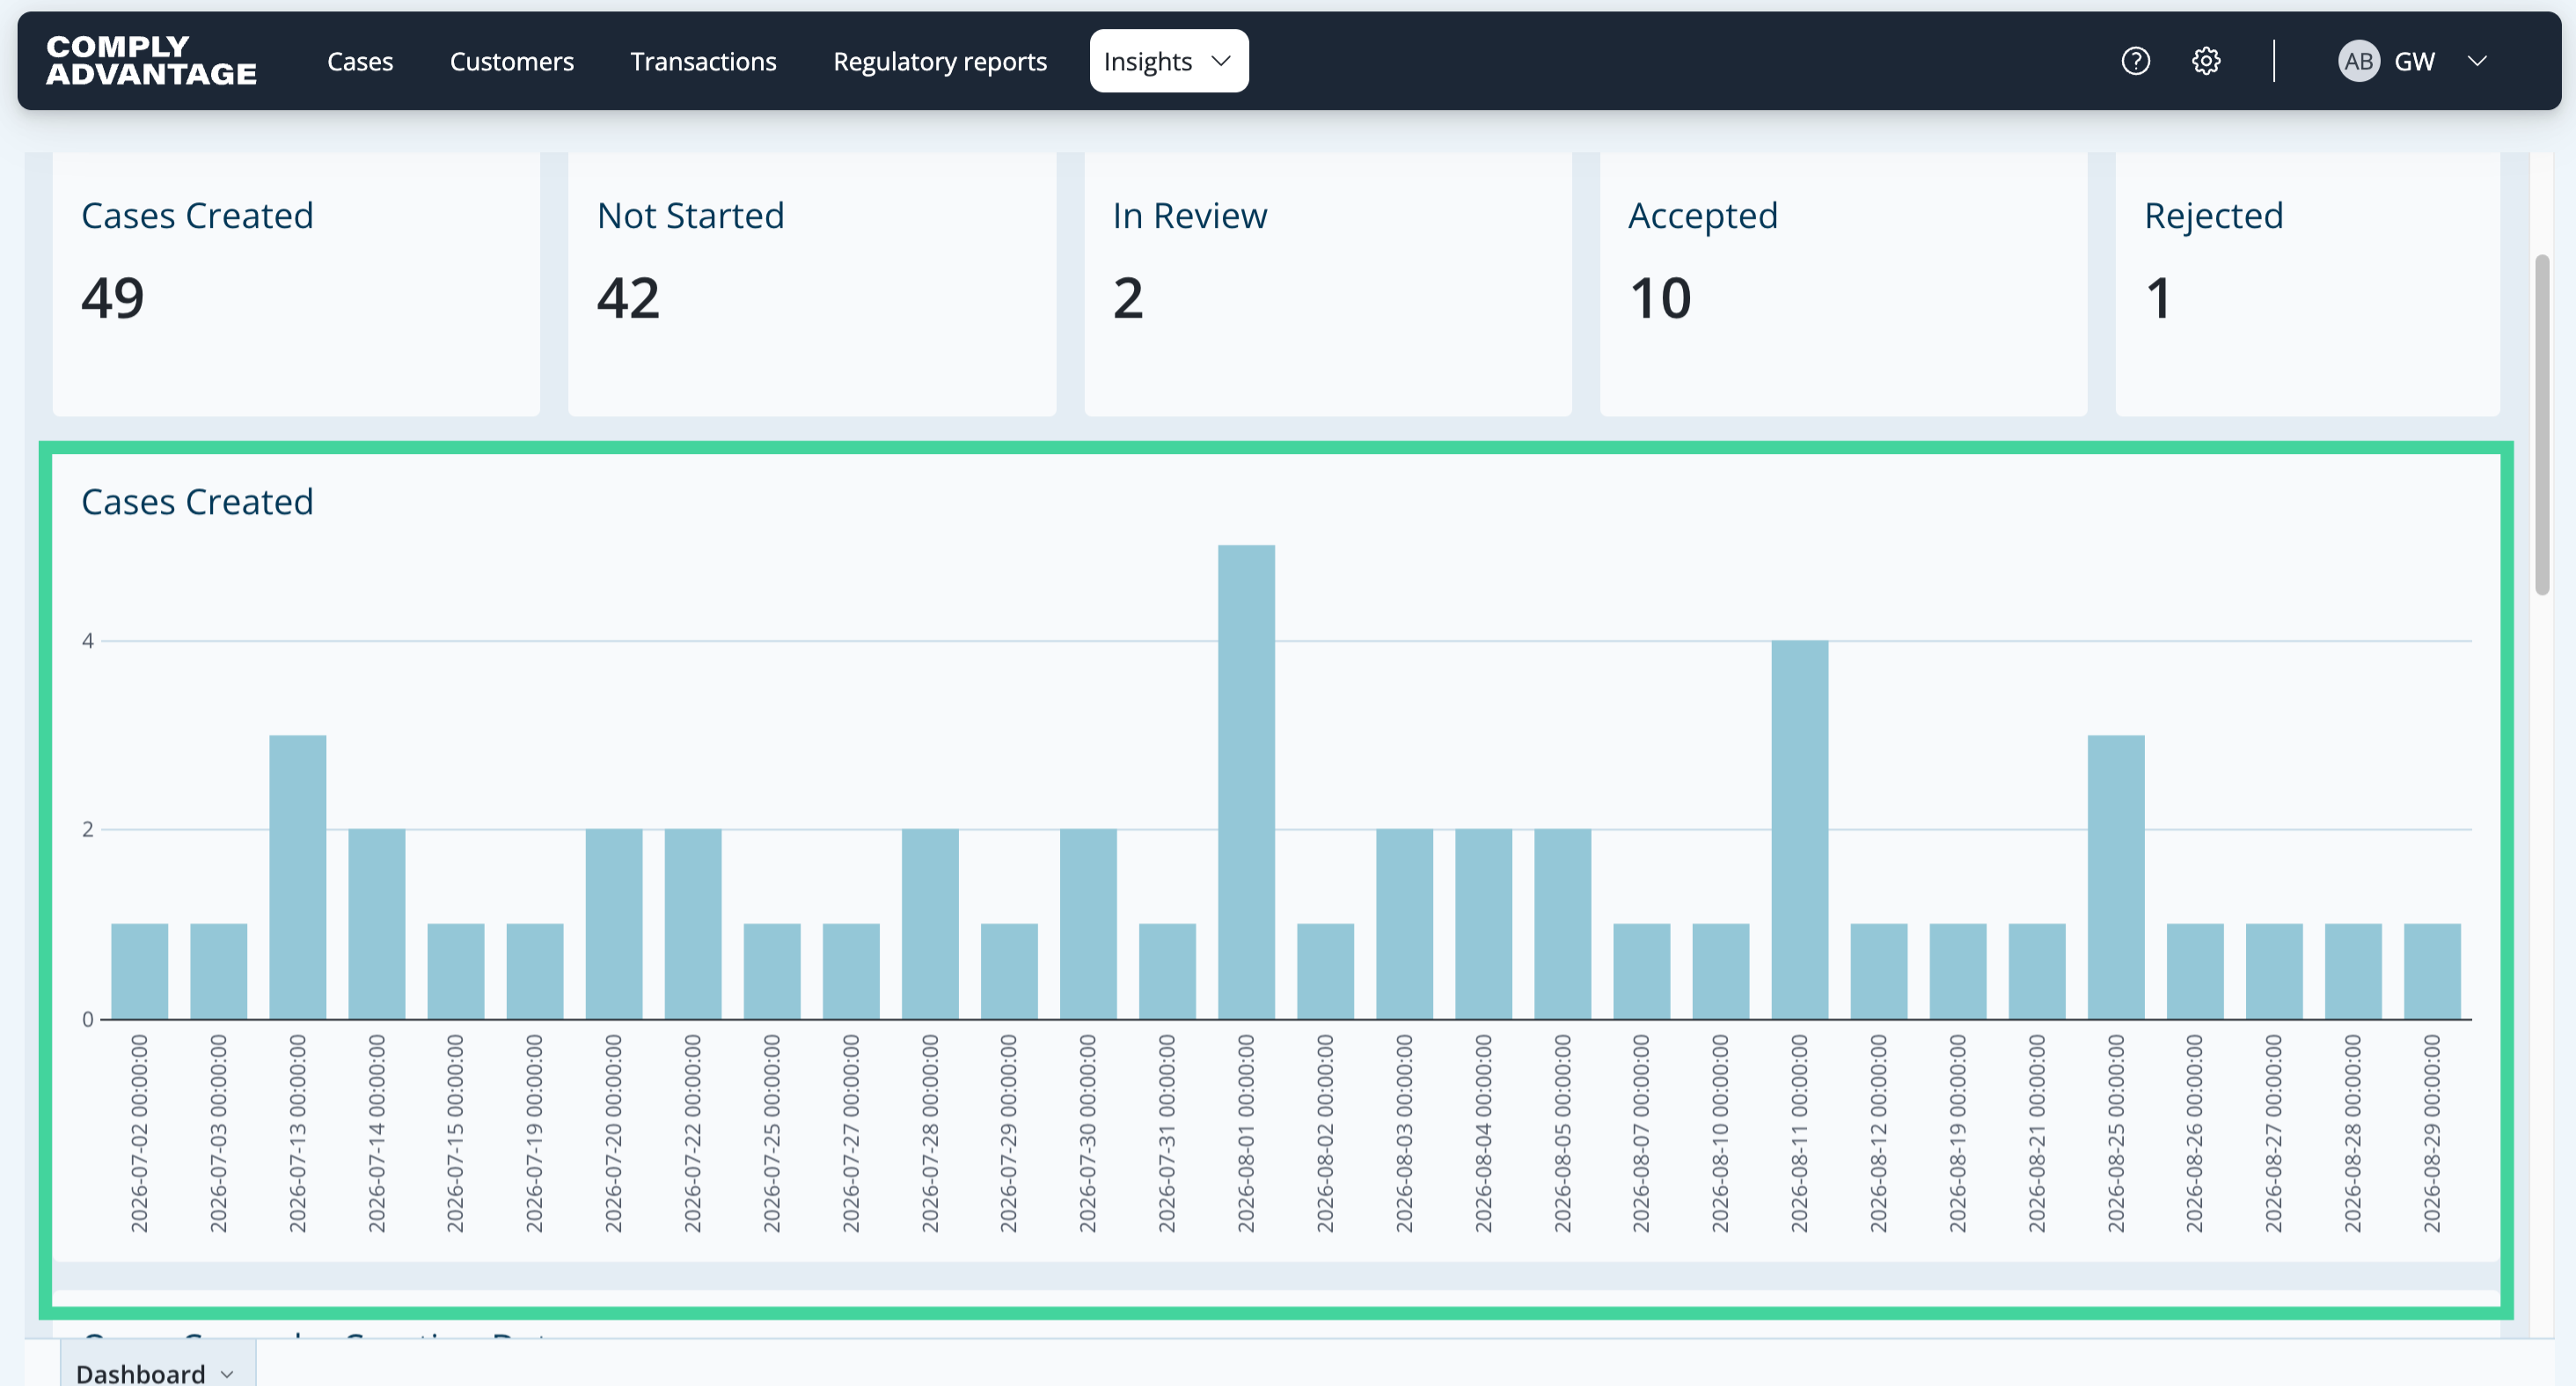Select the Rejected count card

coord(2308,284)
